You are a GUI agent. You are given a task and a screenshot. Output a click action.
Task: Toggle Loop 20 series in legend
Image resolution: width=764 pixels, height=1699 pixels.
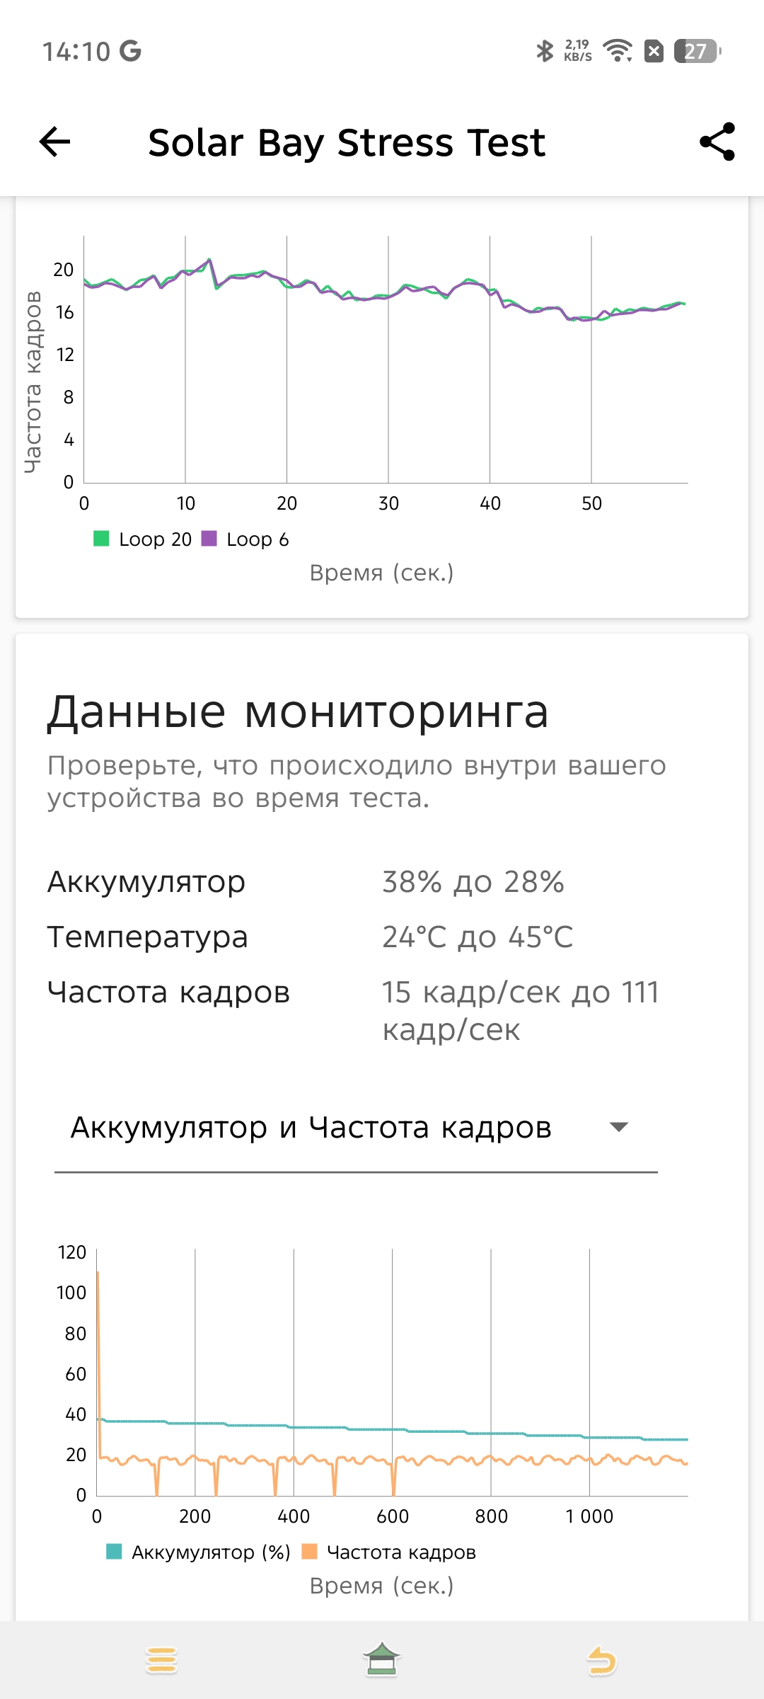tap(143, 539)
